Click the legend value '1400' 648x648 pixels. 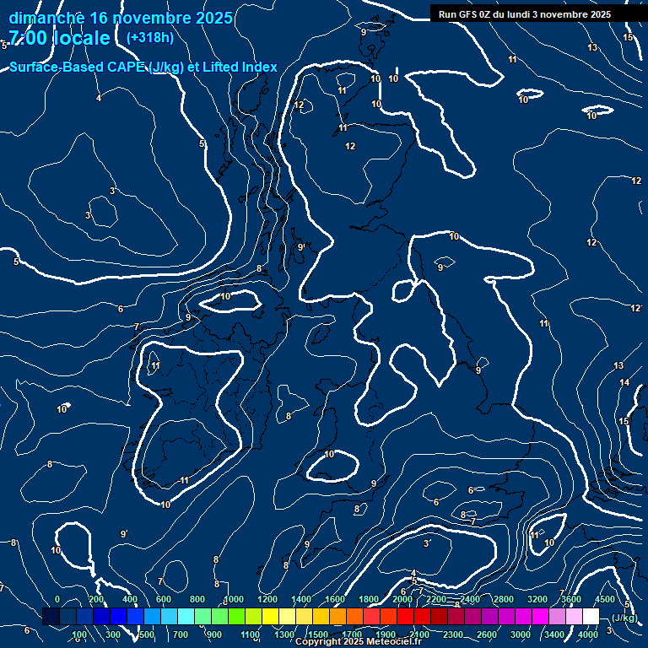pos(301,599)
